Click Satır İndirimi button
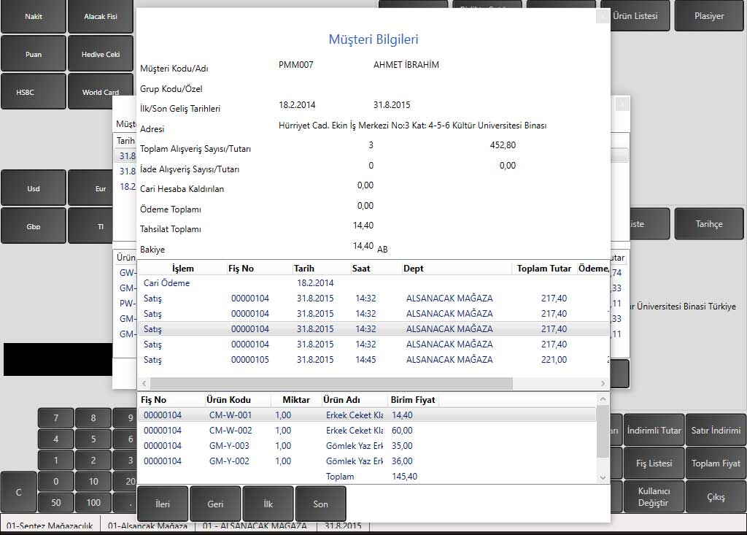The image size is (747, 535). 716,430
